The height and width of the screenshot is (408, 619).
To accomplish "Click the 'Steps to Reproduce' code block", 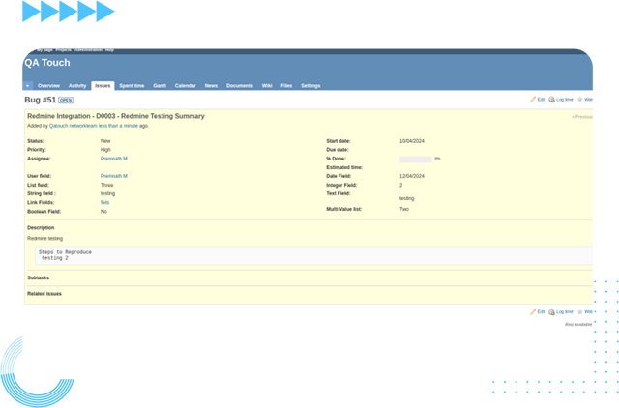I will click(314, 255).
